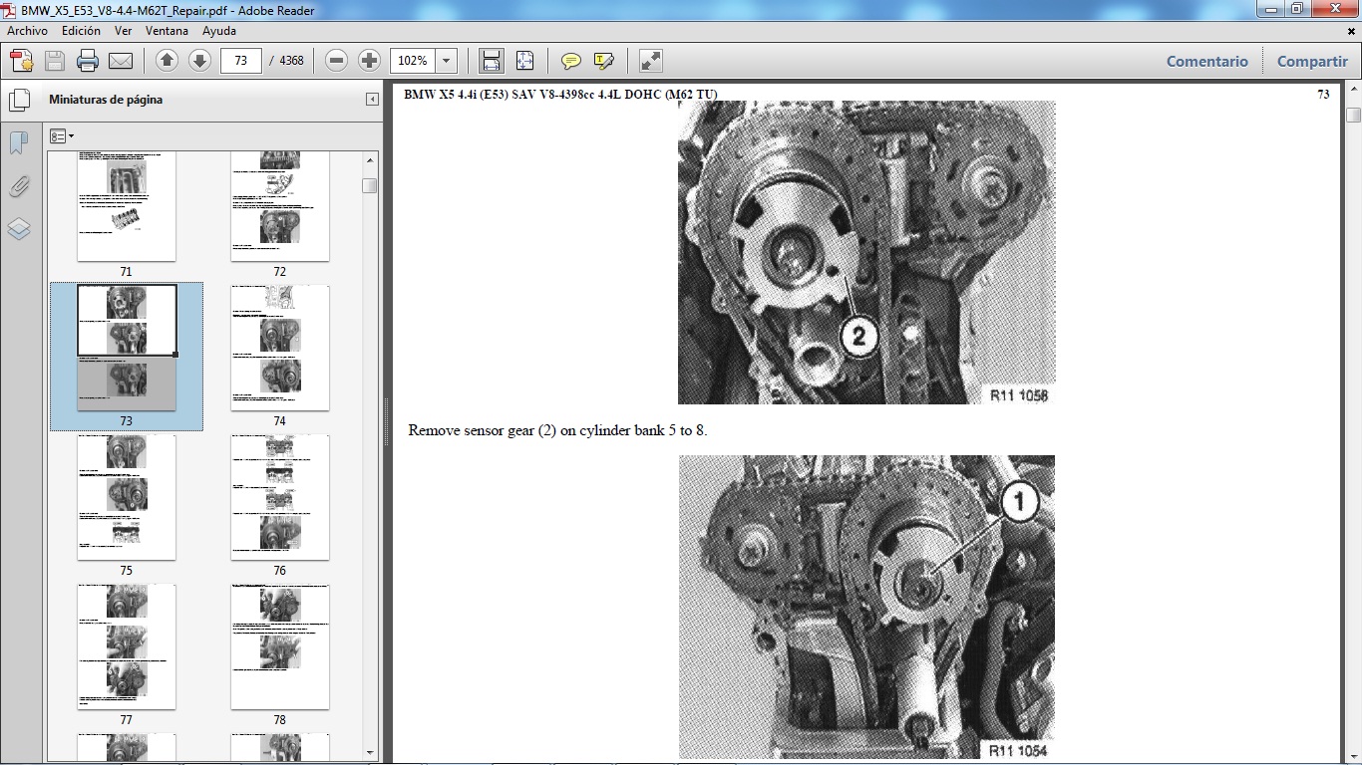Screen dimensions: 1362x765
Task: Open the Ventana menu
Action: pyautogui.click(x=167, y=31)
